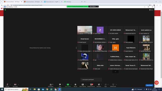
Task: Toggle the Record meeting button
Action: pos(75,85)
